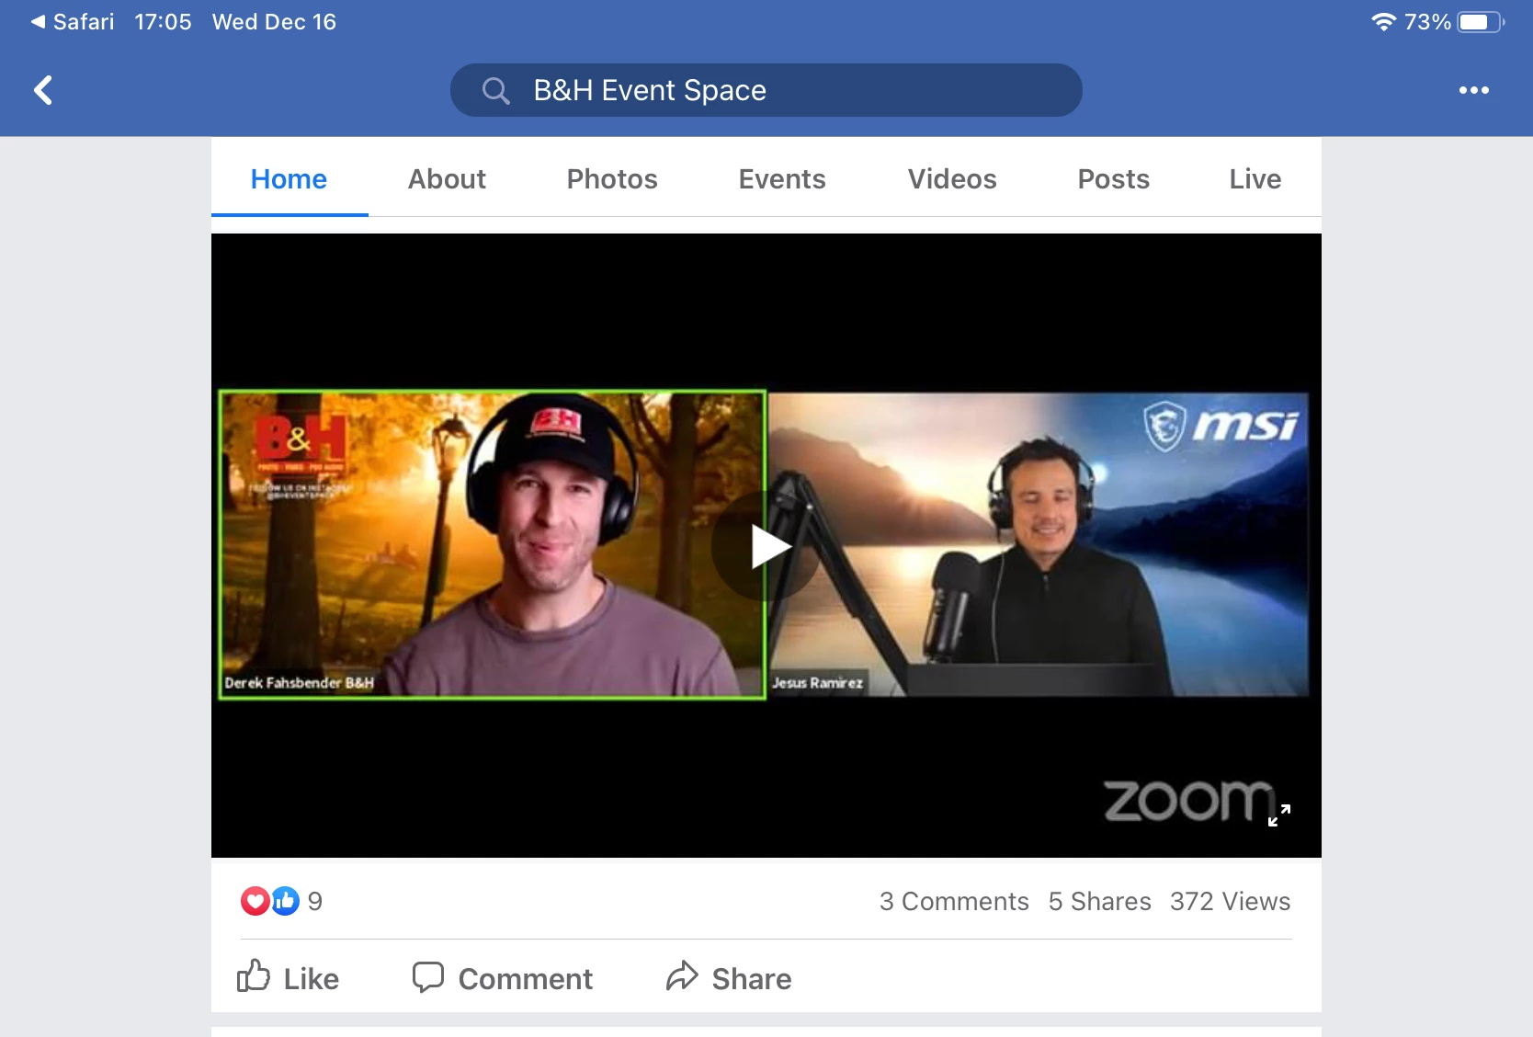Return to Safari via the status bar
Image resolution: width=1533 pixels, height=1037 pixels.
click(x=73, y=21)
